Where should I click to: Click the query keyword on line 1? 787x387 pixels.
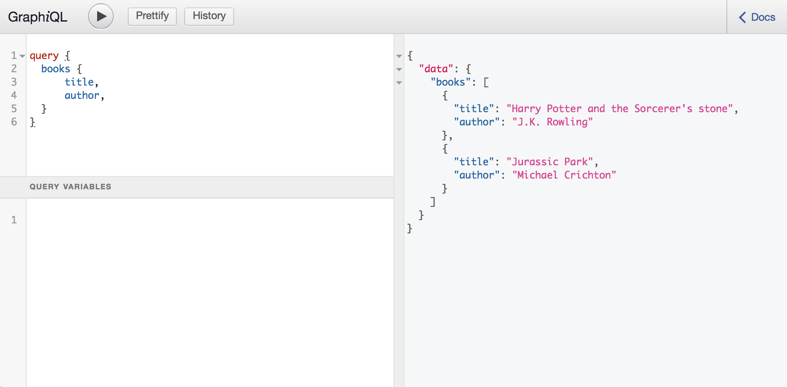[44, 56]
